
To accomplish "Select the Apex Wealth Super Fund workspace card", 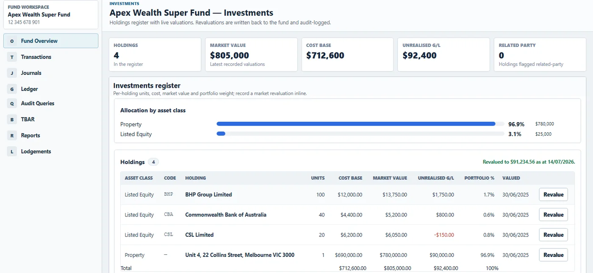I will coord(51,15).
